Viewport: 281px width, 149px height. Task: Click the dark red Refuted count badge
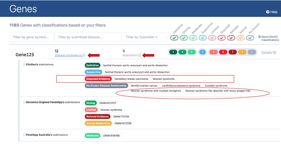(x=233, y=52)
